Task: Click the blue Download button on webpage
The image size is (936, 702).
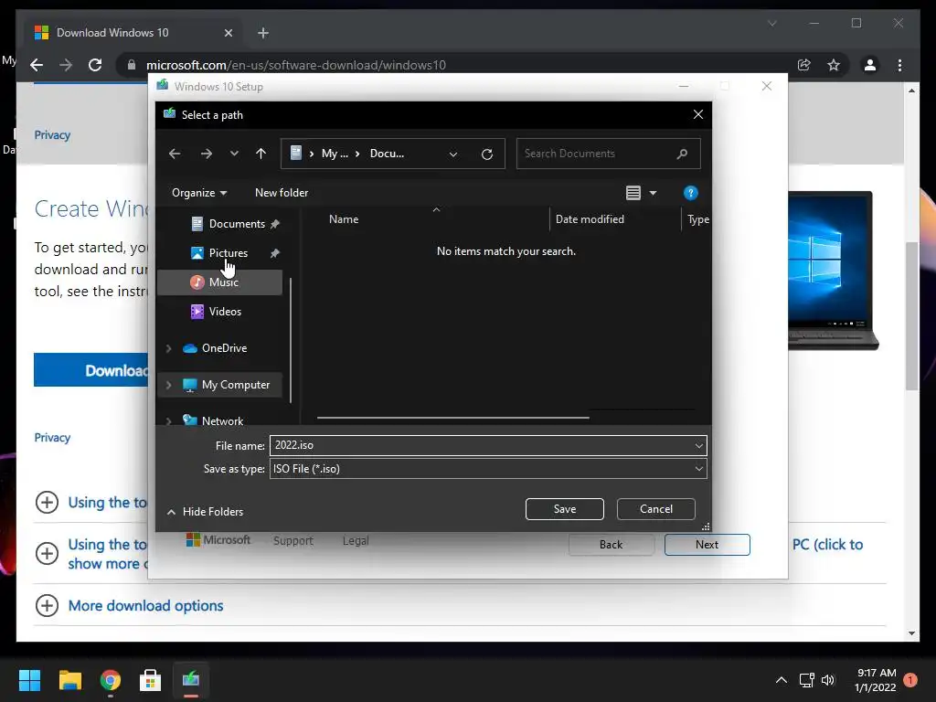Action: pyautogui.click(x=90, y=370)
